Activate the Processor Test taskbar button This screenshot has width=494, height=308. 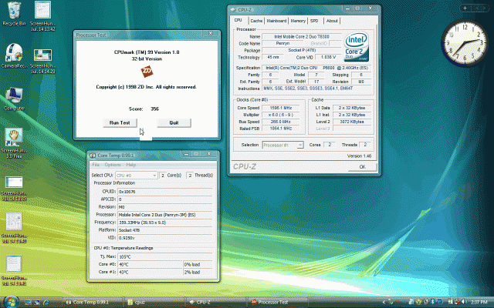277,303
